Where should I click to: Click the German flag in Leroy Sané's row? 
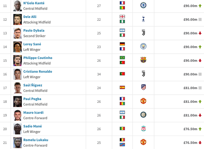click(122, 44)
